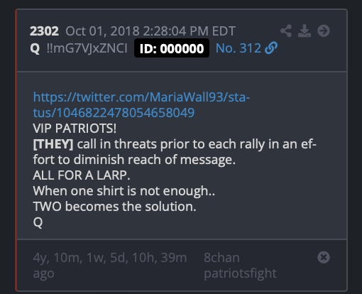
Task: Select the post number 2302
Action: point(44,31)
